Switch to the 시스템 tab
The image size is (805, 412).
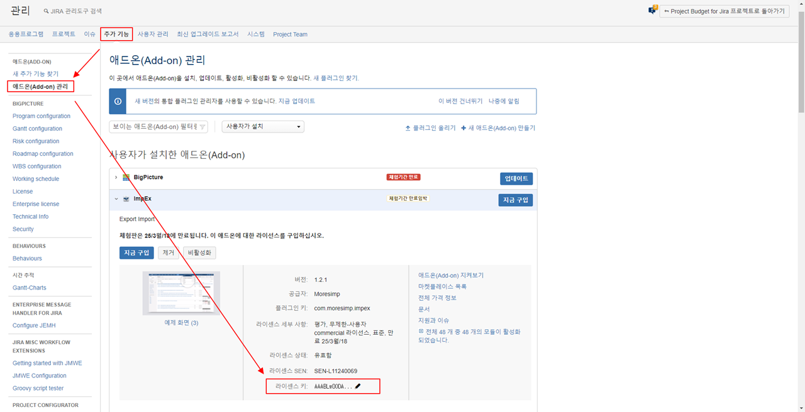pos(256,35)
